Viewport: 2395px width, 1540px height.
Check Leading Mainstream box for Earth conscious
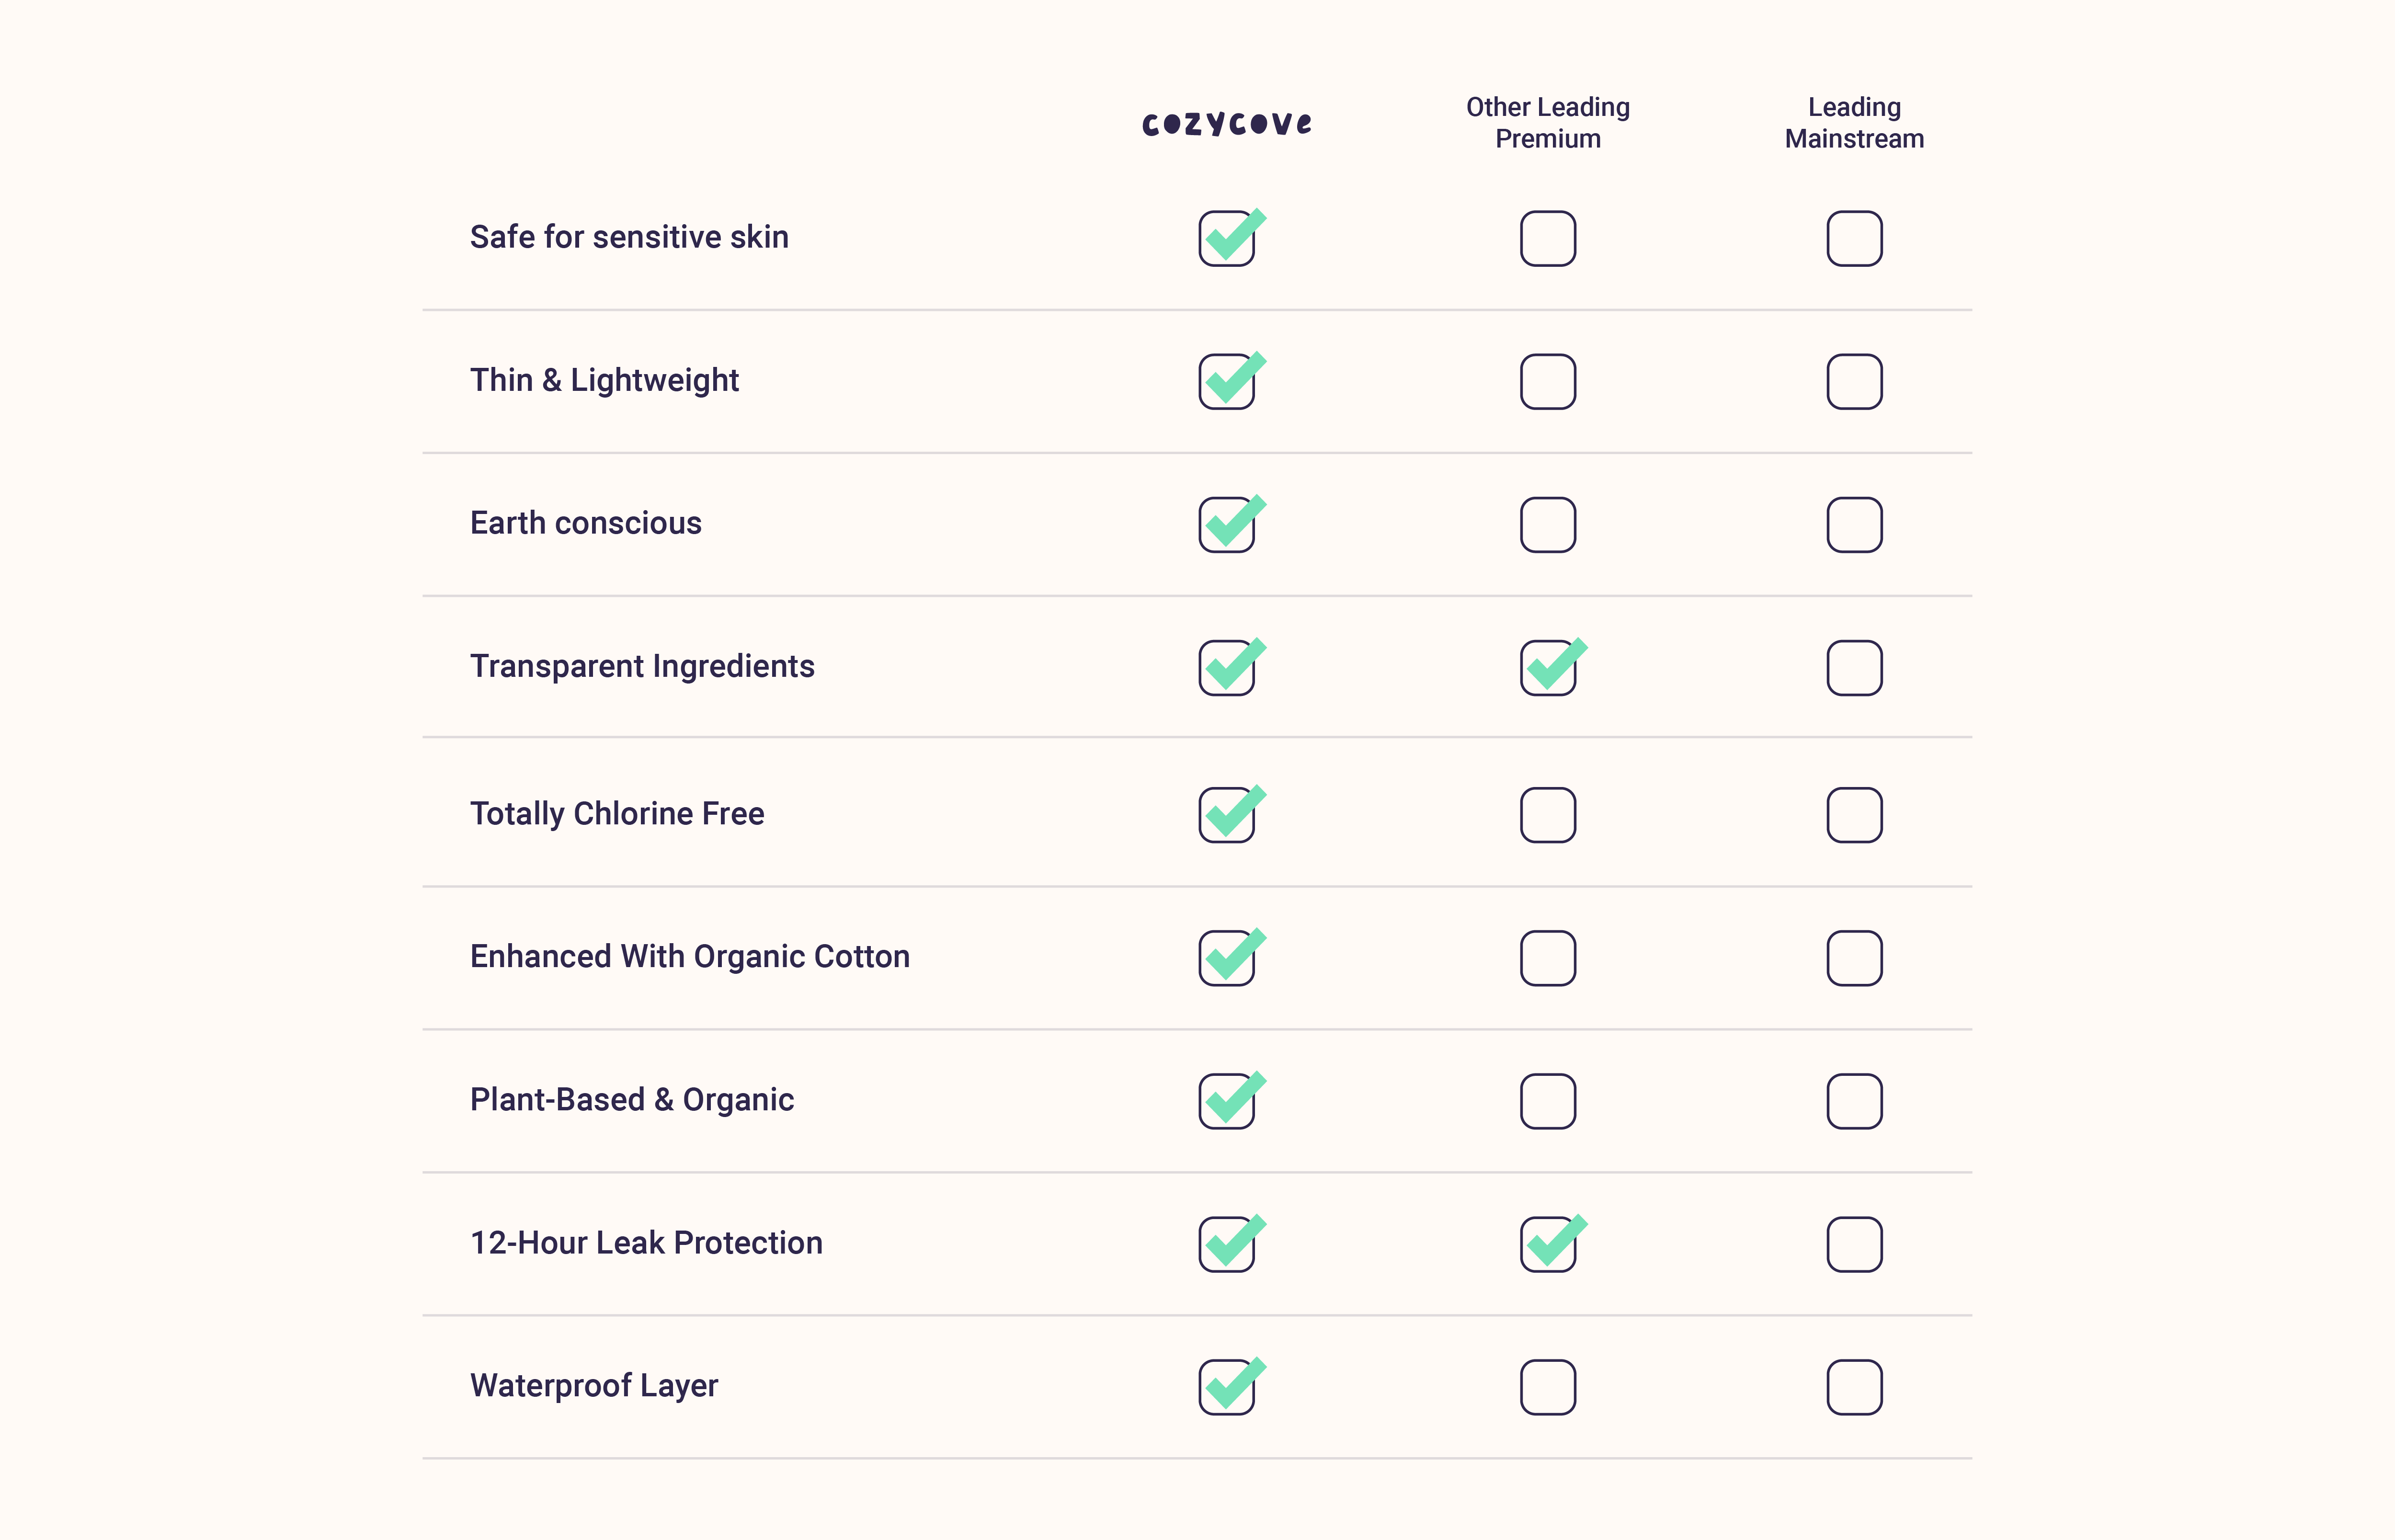[x=1854, y=525]
